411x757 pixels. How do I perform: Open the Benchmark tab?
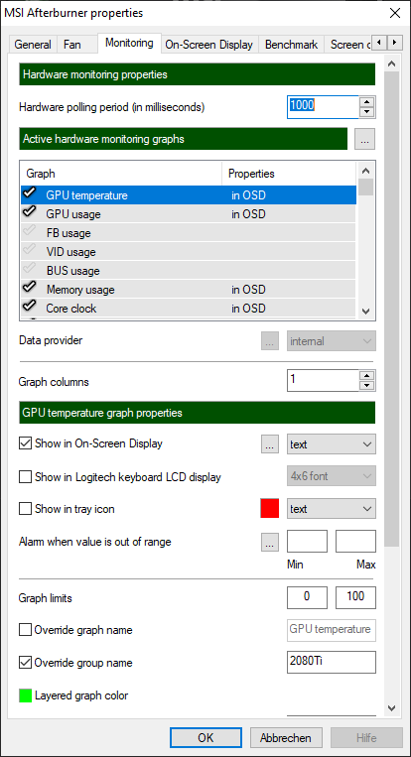(291, 45)
